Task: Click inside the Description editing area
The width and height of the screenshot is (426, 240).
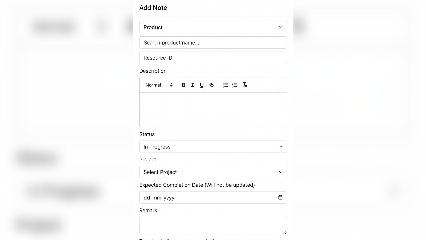Action: 213,109
